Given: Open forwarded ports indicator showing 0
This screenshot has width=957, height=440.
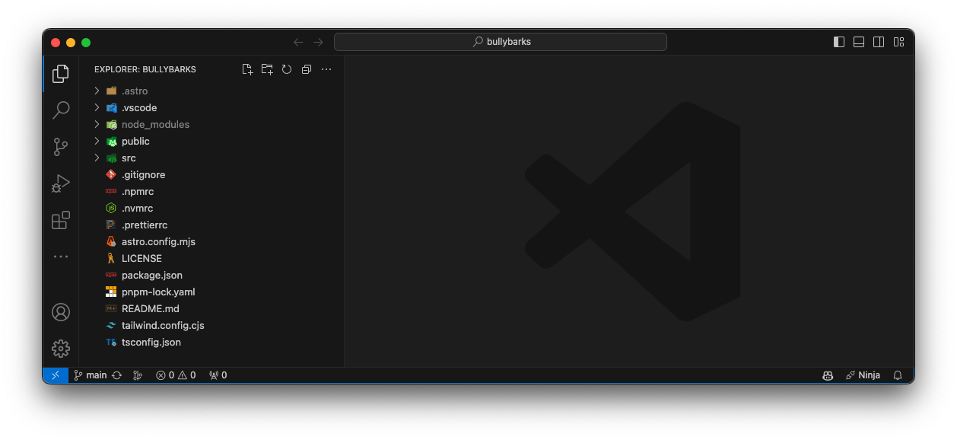Looking at the screenshot, I should click(x=218, y=375).
